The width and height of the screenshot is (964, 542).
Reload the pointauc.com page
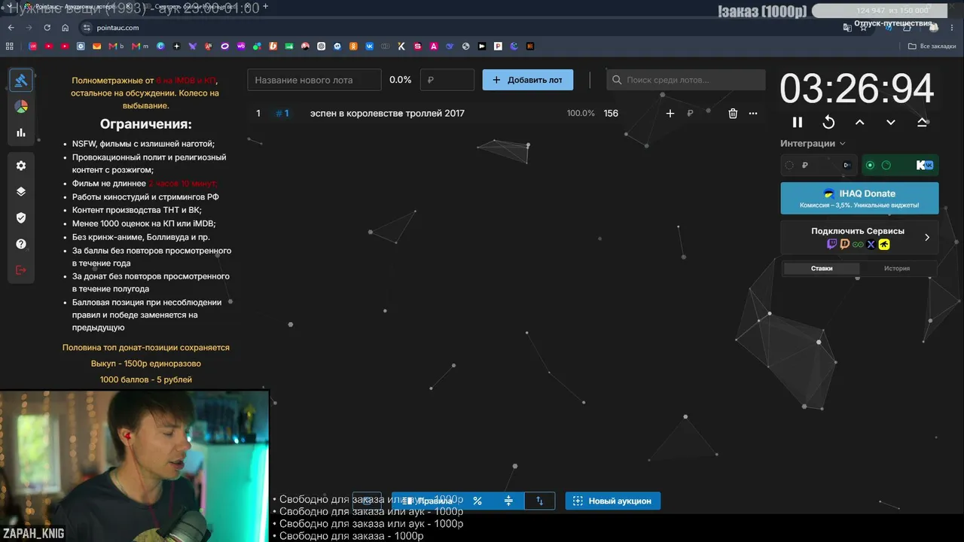pos(47,28)
